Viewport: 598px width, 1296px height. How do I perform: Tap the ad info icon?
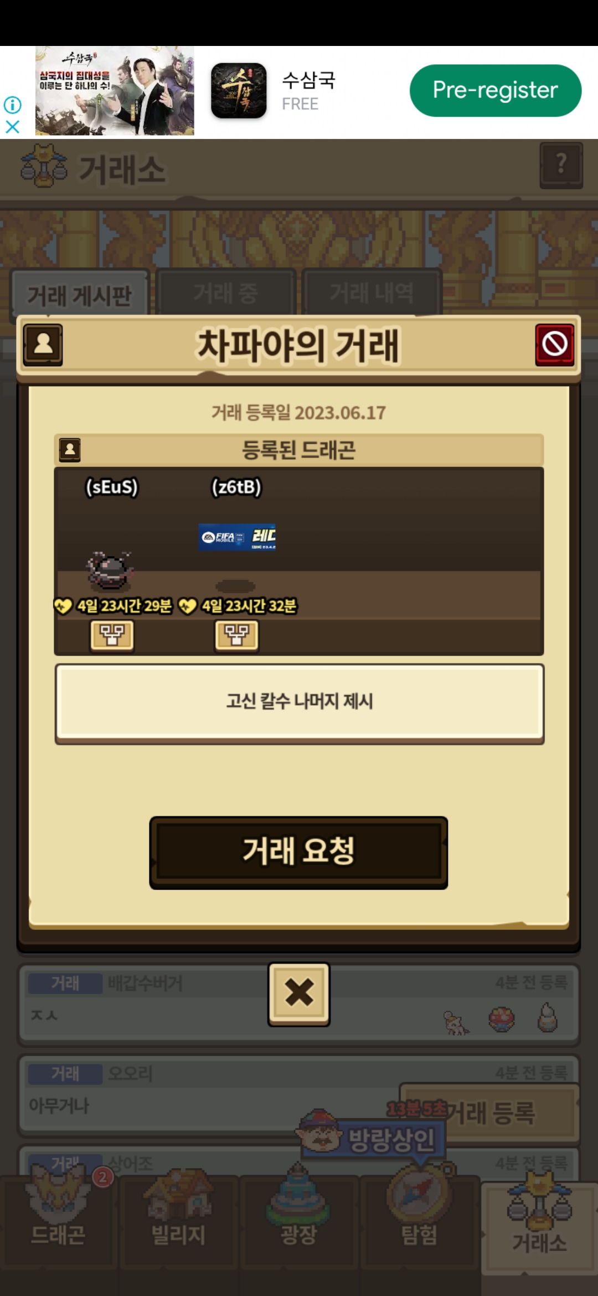(12, 105)
